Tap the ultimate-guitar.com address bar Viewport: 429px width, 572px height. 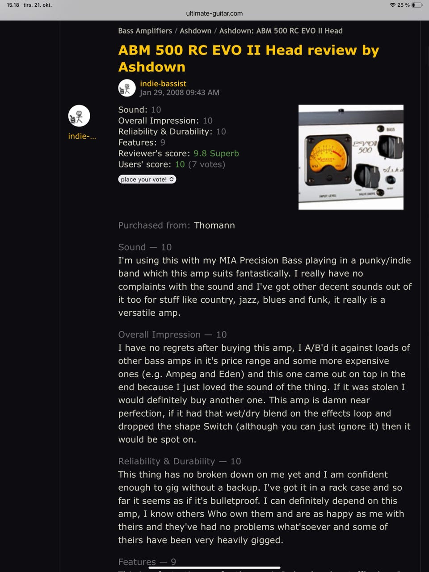(214, 13)
